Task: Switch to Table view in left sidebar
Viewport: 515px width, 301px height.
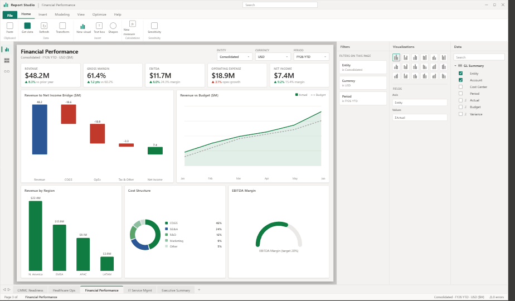Action: 7,60
